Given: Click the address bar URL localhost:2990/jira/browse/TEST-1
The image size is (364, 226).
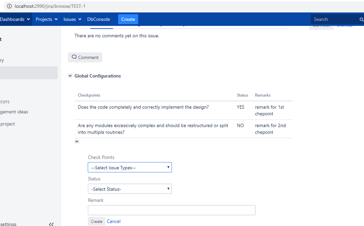Looking at the screenshot, I should (x=50, y=6).
